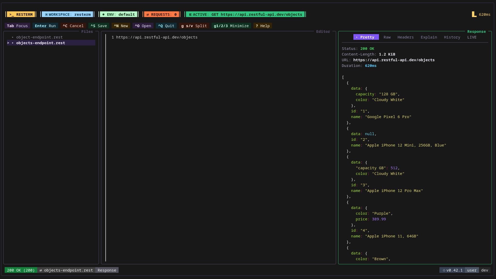
Task: Click the g s/v Split hint
Action: click(x=194, y=26)
